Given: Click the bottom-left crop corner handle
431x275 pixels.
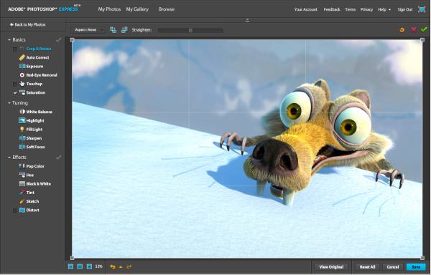Looking at the screenshot, I should click(73, 258).
